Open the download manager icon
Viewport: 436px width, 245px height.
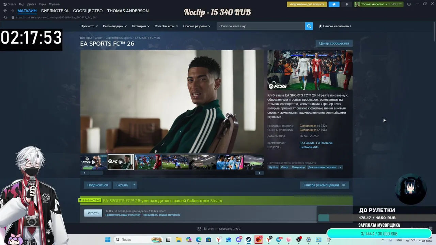coord(199,229)
